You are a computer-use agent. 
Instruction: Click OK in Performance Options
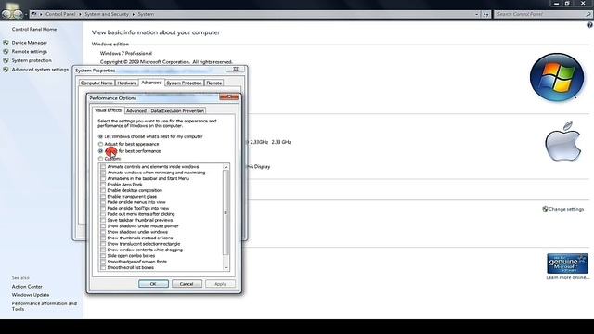click(x=153, y=284)
